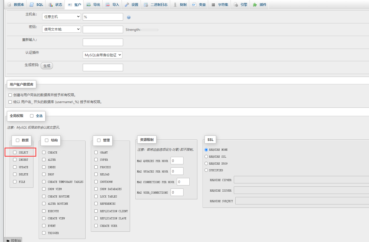Click MAX UPDATES PER HOUR field
Screen dimensions: 369x242
(x=177, y=171)
